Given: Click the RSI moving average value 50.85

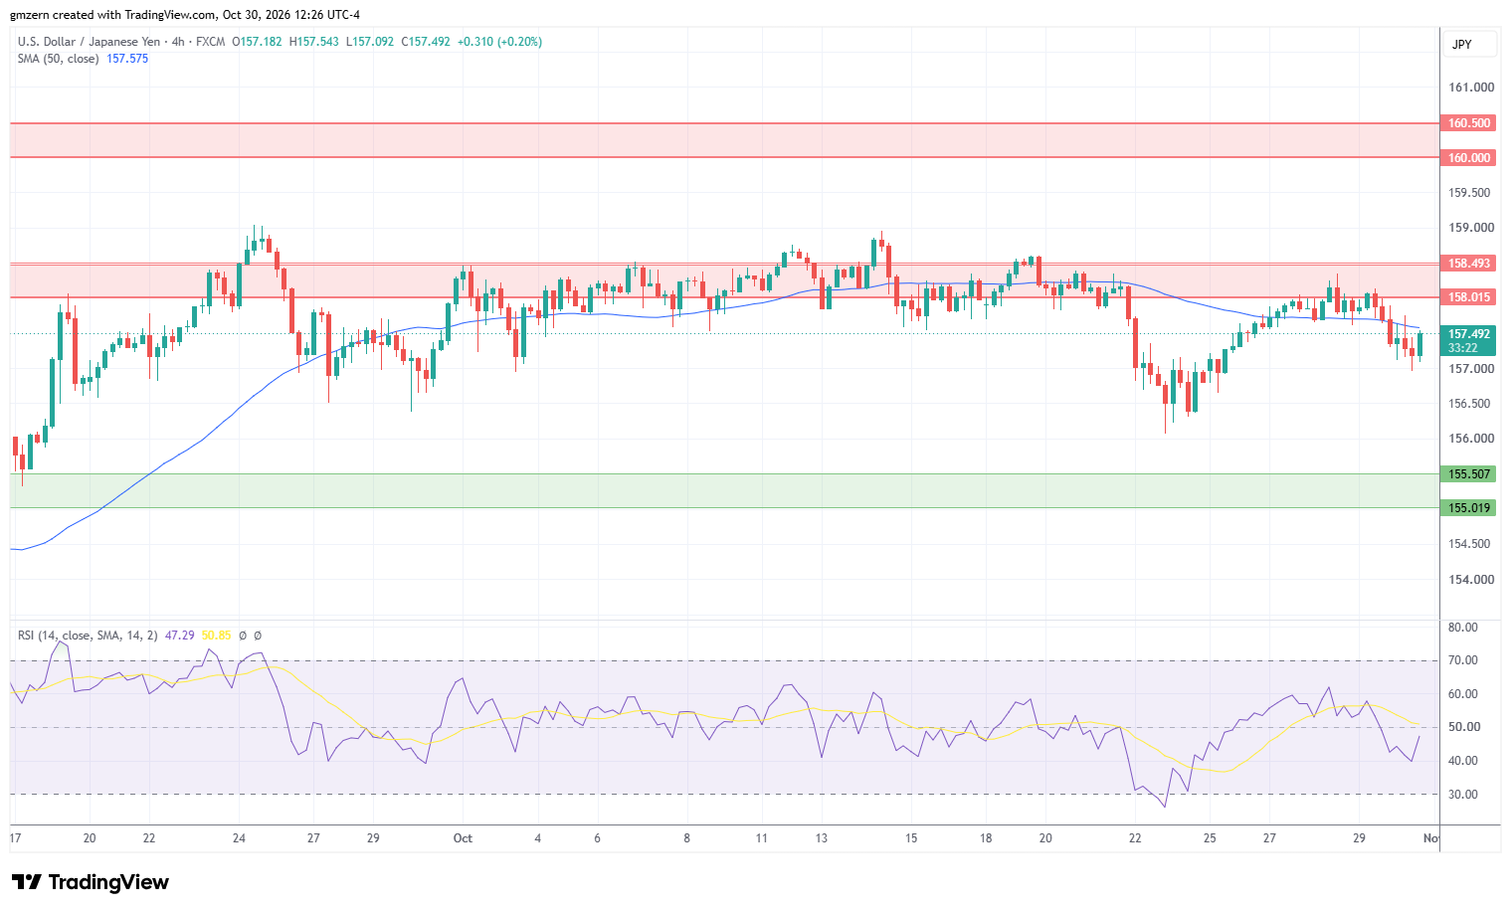Looking at the screenshot, I should (216, 636).
